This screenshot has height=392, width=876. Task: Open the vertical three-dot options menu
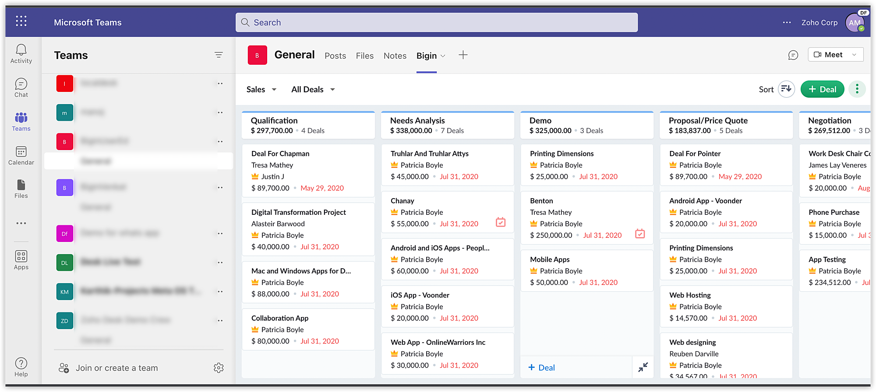tap(857, 89)
